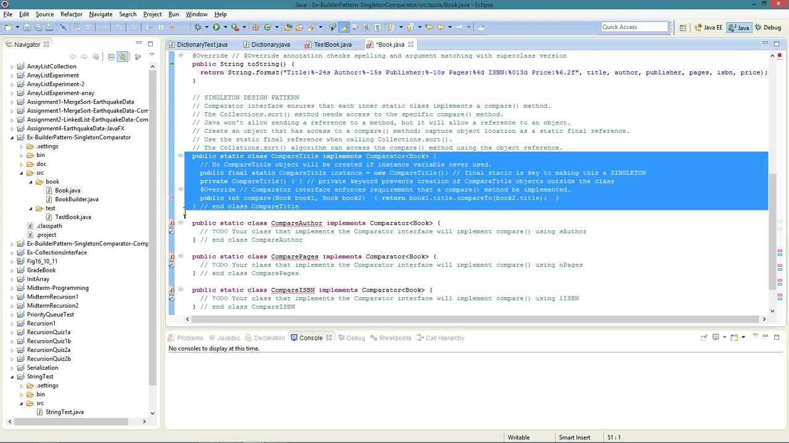Viewport: 789px width, 443px height.
Task: Fold the CompareTitle class with collapse marker
Action: pos(181,156)
